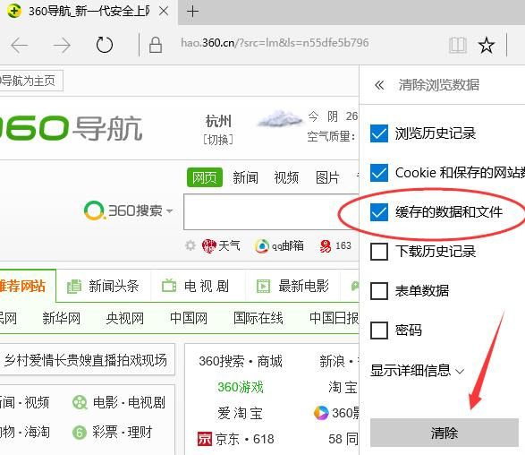Click the settings gear under the search box

191,245
